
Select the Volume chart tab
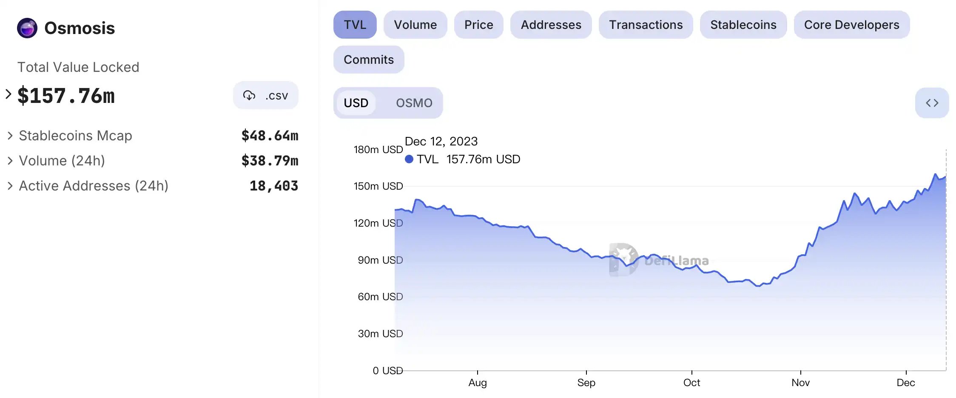pyautogui.click(x=415, y=25)
